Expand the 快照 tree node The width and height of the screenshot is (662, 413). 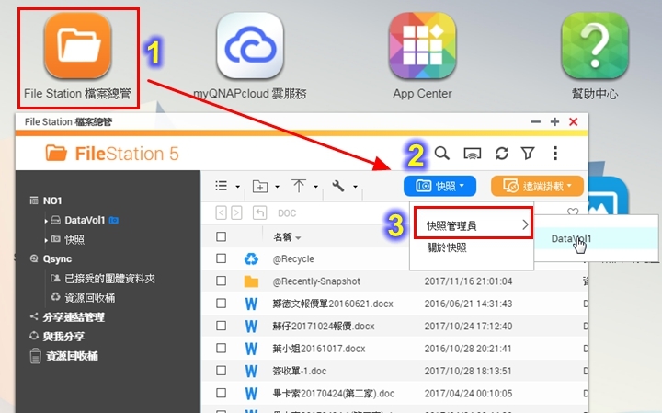click(x=46, y=240)
